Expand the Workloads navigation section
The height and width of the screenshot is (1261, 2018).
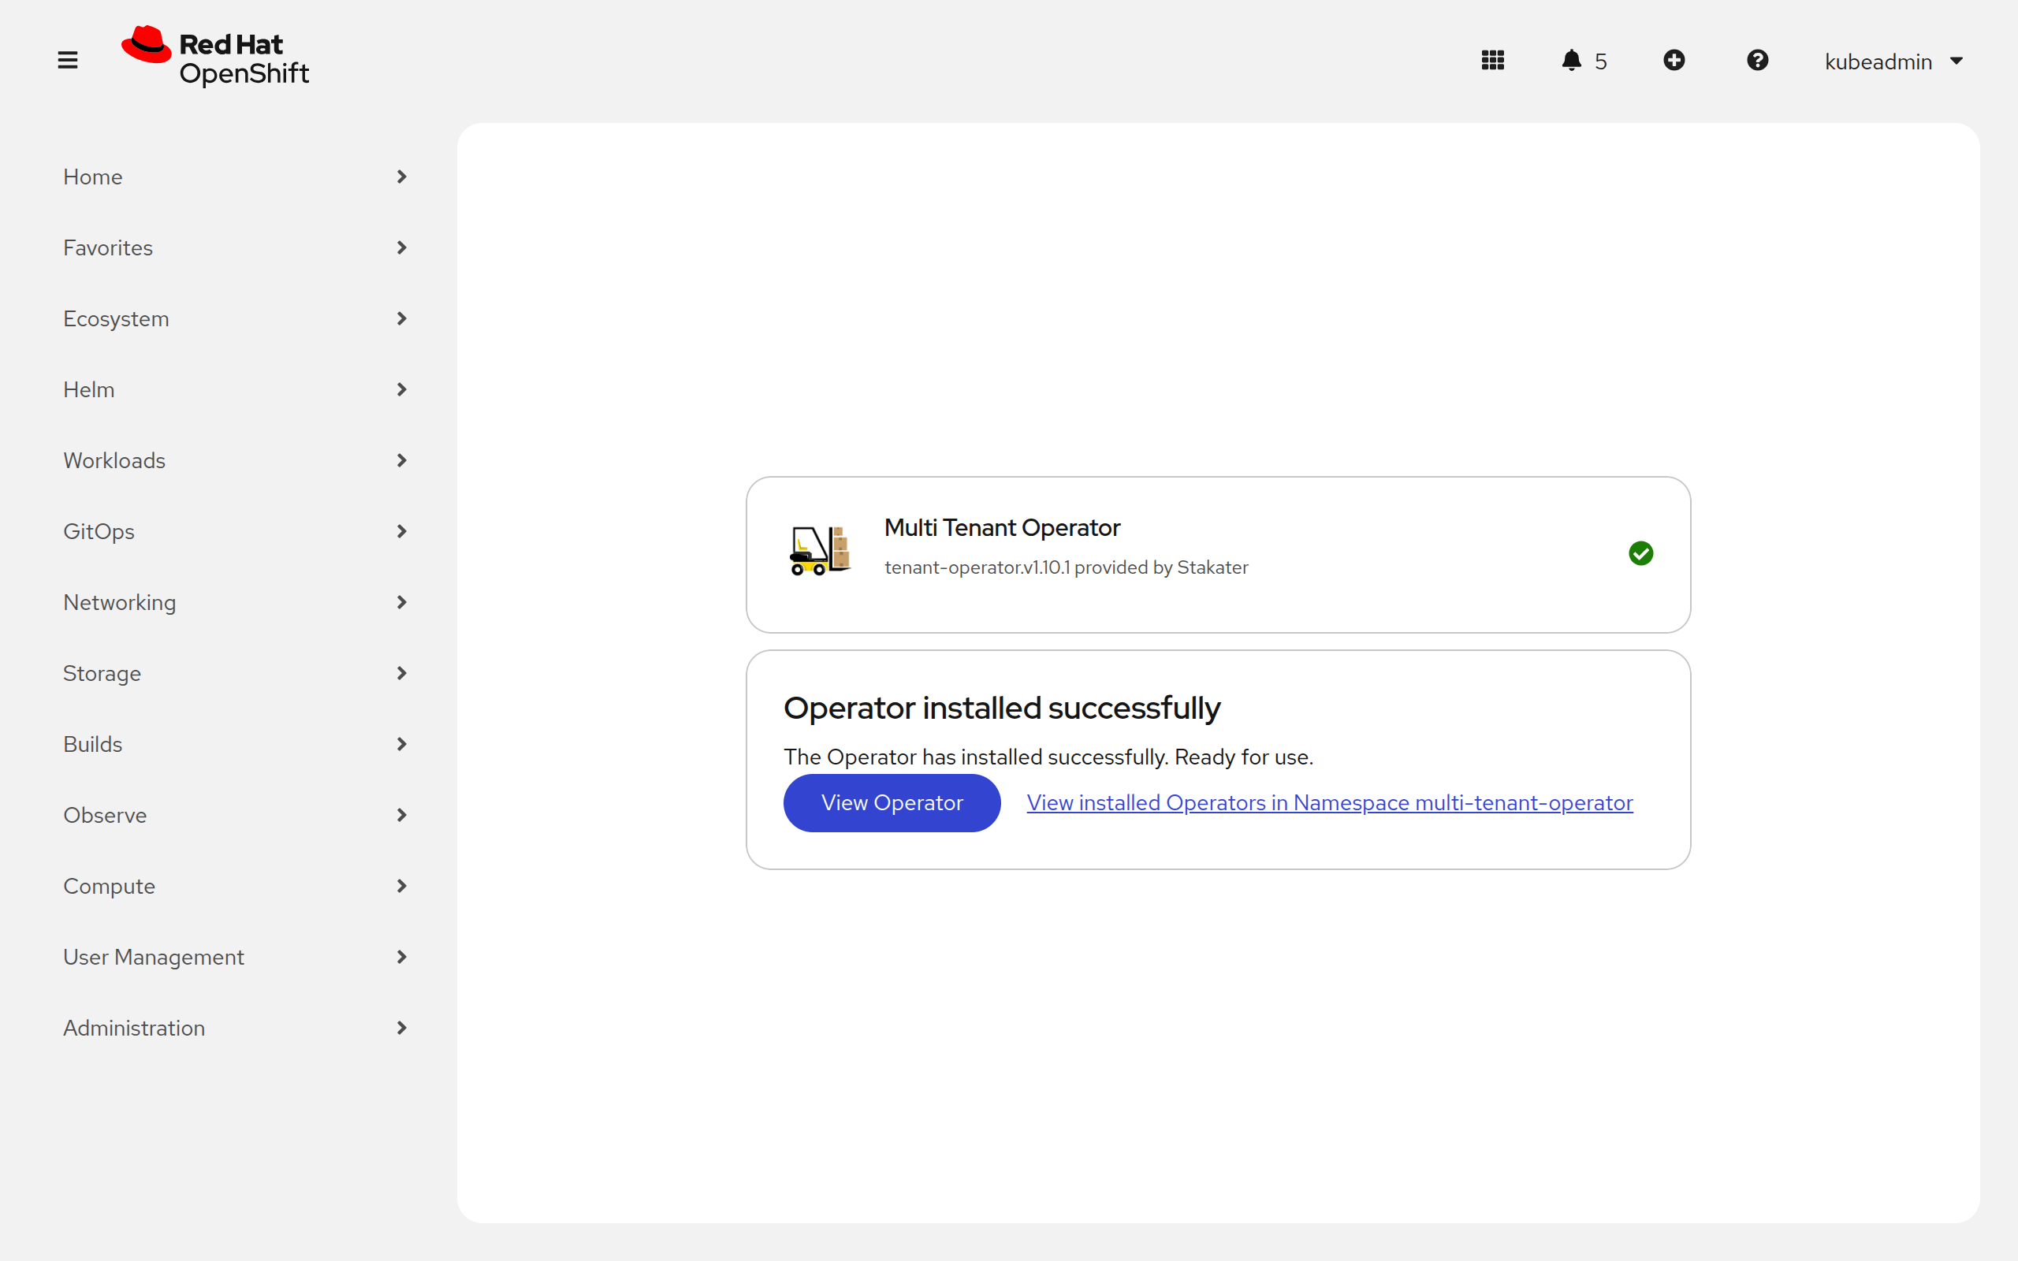(x=236, y=460)
